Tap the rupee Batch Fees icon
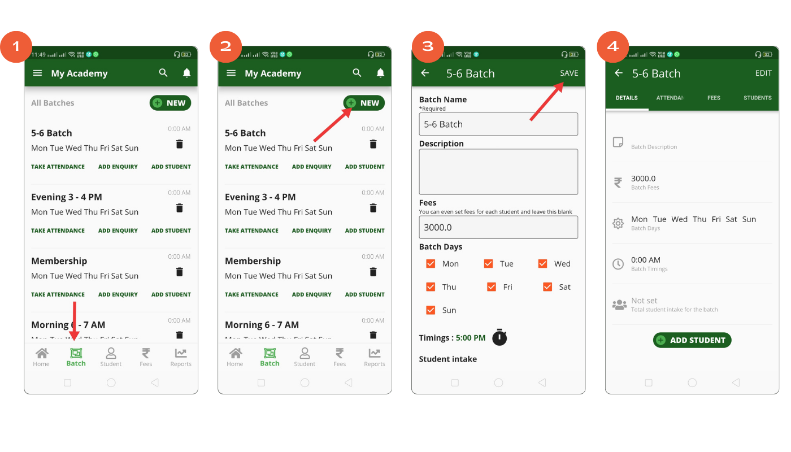The width and height of the screenshot is (791, 452). pos(618,182)
